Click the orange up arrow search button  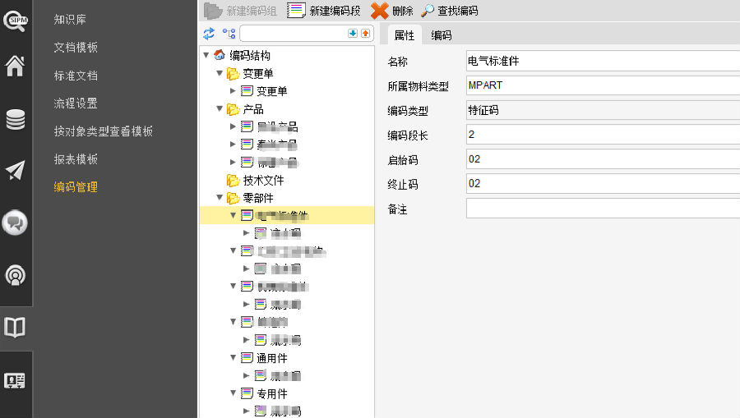(x=365, y=33)
